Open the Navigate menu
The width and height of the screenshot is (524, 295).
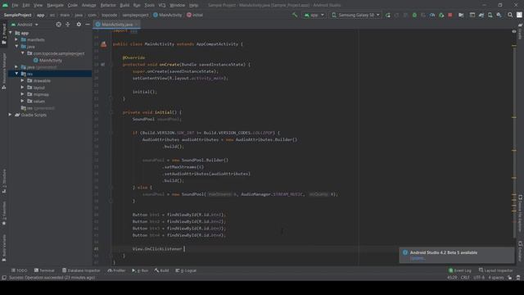point(55,5)
